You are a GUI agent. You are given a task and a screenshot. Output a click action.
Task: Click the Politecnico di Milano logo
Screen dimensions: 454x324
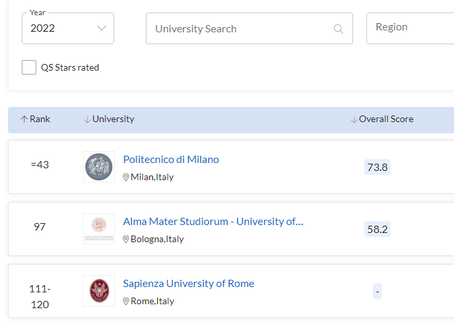coord(99,167)
